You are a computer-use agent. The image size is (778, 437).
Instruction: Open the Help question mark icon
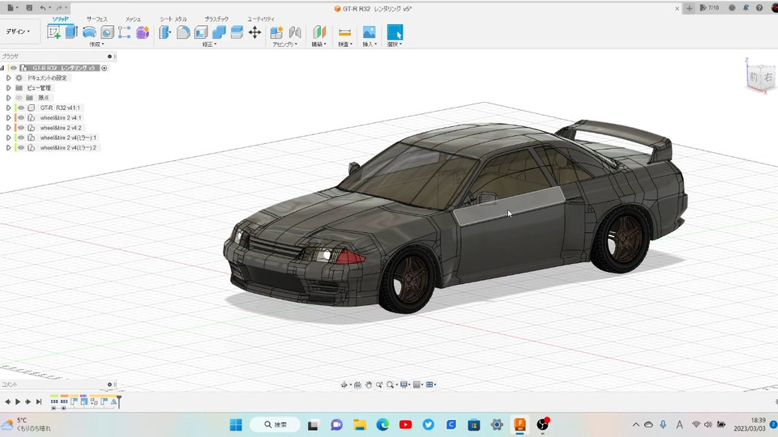(759, 8)
